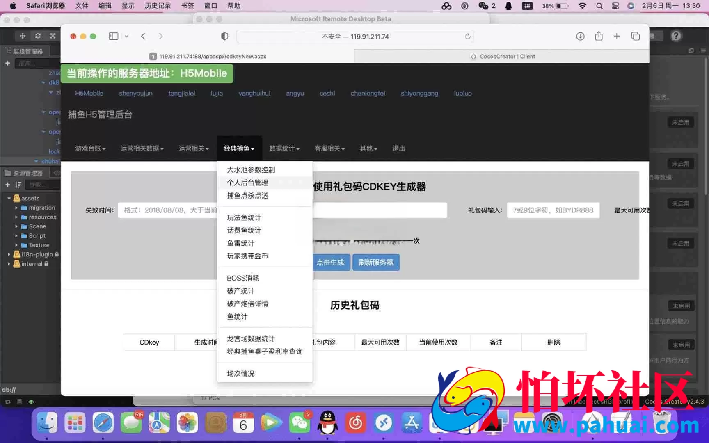
Task: Select the tangjialei server link
Action: click(181, 94)
